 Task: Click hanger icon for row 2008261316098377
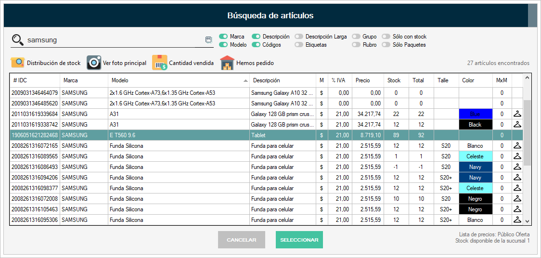(517, 188)
